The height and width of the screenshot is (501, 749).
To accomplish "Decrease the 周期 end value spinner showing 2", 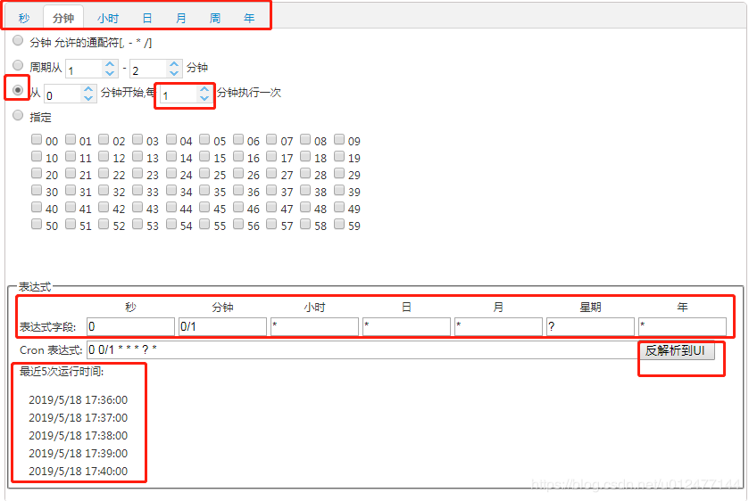I will point(174,73).
